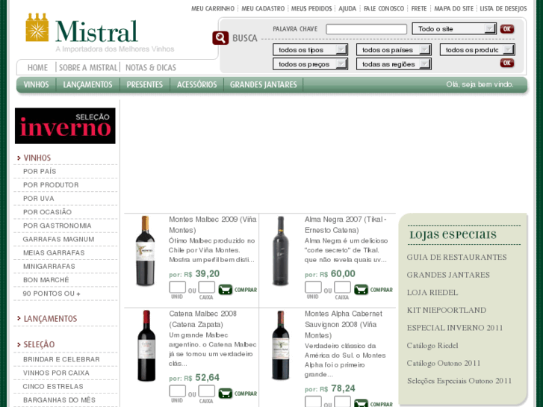The image size is (543, 407).
Task: Open Catálogo Outono 2011 link
Action: pyautogui.click(x=444, y=363)
